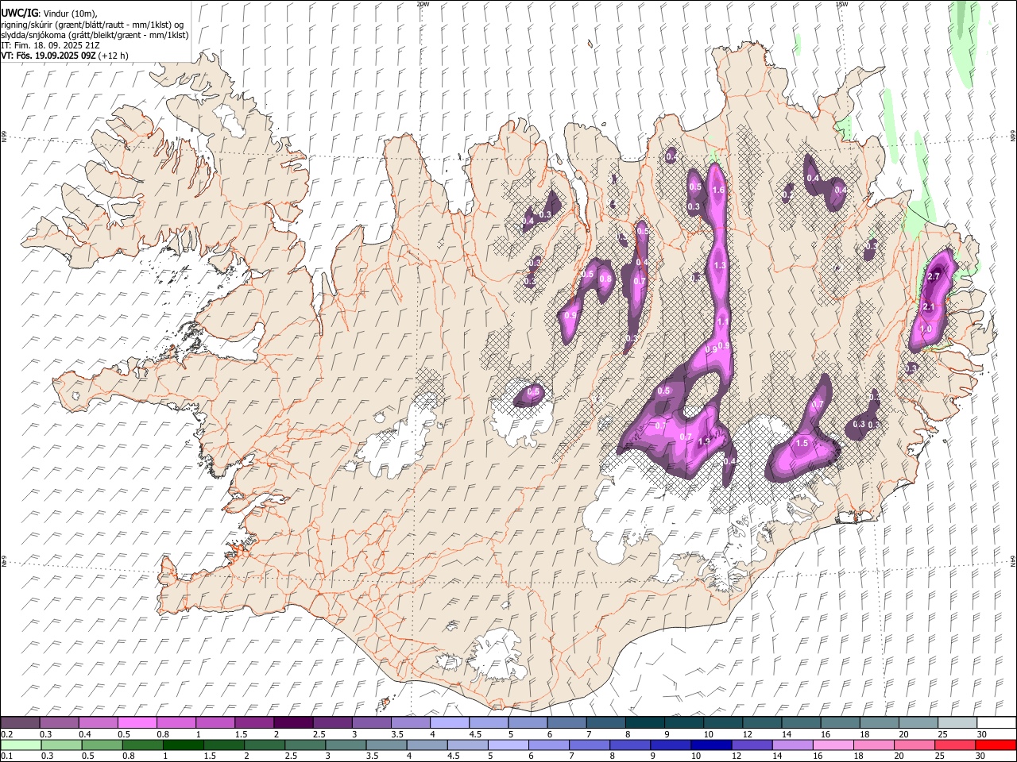Select the darkest green swatch labeled 1, lower row

coord(184,745)
